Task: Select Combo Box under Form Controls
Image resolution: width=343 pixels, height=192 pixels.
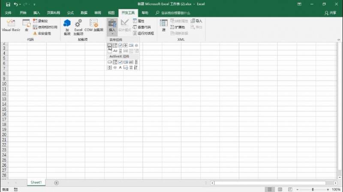Action: click(x=115, y=46)
